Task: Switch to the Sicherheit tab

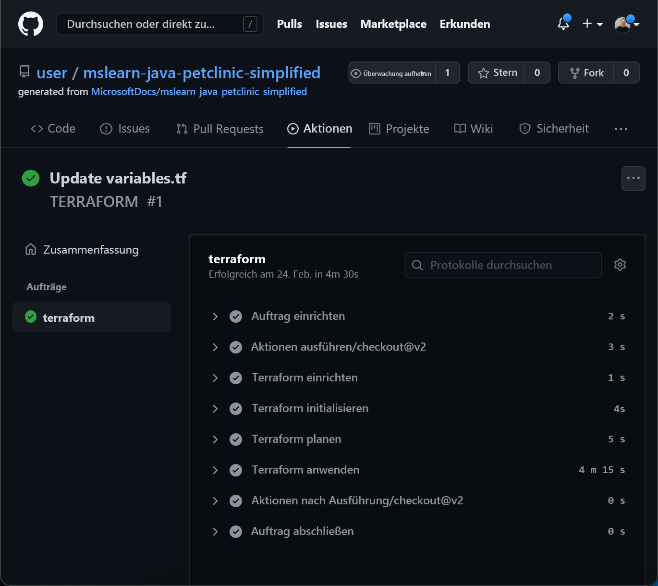Action: pyautogui.click(x=554, y=129)
